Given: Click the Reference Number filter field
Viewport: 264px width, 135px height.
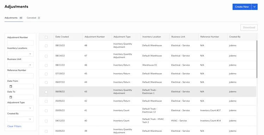Looking at the screenshot, I should tap(20, 75).
